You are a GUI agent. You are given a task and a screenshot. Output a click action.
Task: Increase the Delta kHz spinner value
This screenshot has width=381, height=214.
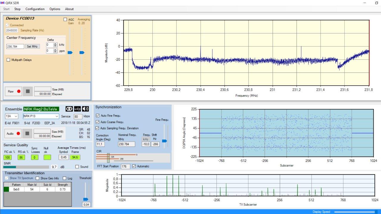click(55, 44)
